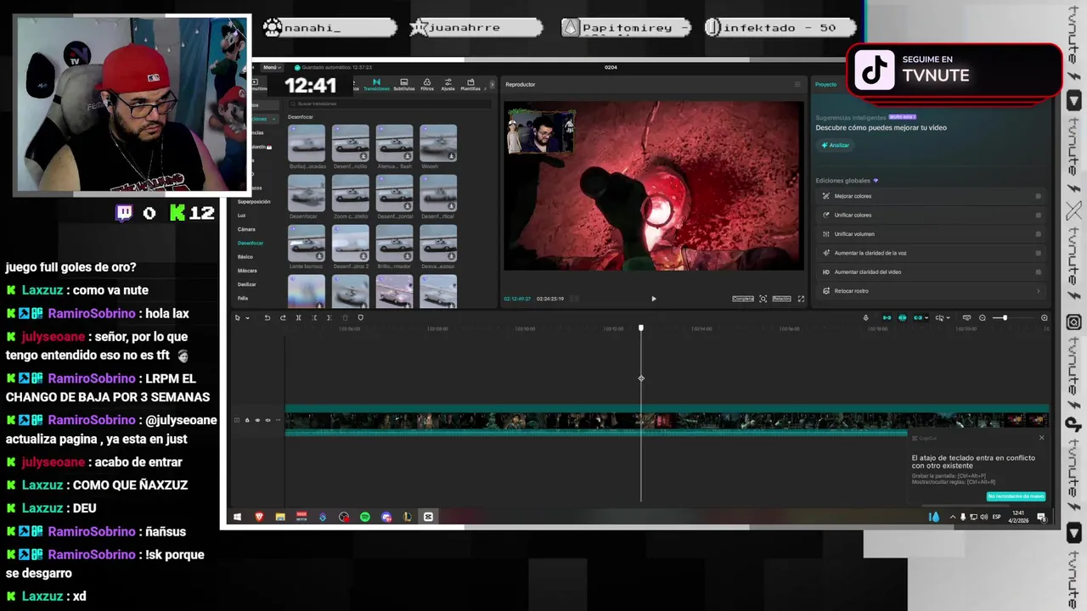Download the Woosh transition
The width and height of the screenshot is (1087, 611).
pyautogui.click(x=452, y=156)
